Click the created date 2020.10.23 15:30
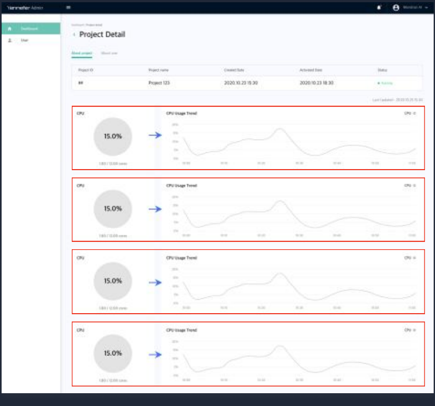 [x=241, y=83]
